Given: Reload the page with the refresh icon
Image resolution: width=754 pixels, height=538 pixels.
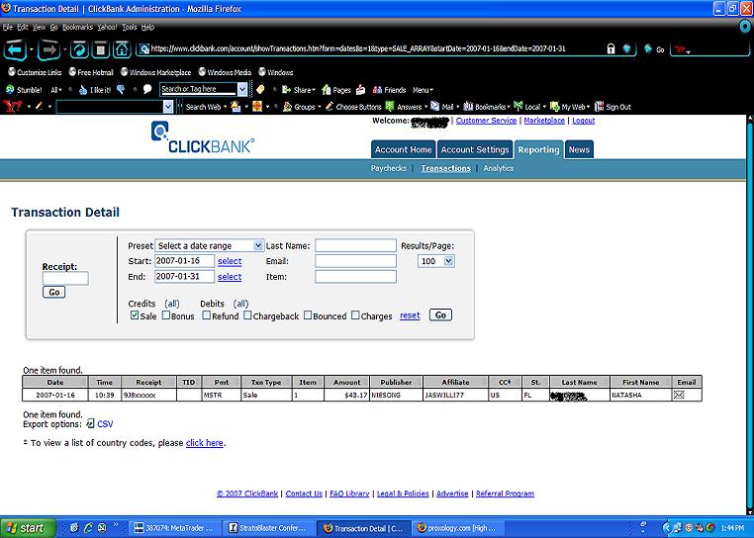Looking at the screenshot, I should click(x=79, y=49).
